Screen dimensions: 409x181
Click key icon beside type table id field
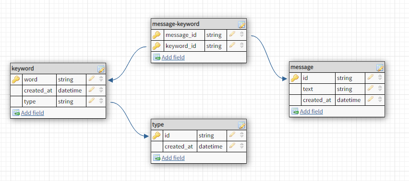point(156,136)
